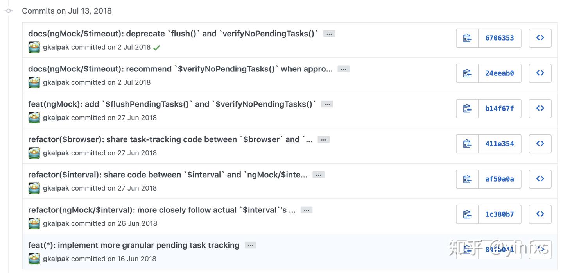The width and height of the screenshot is (563, 273).
Task: Open commit hash link 6706353
Action: click(x=499, y=38)
